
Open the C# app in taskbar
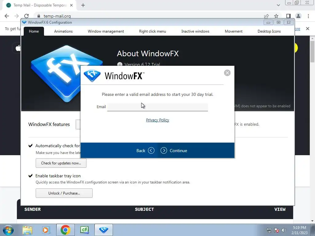pyautogui.click(x=85, y=230)
